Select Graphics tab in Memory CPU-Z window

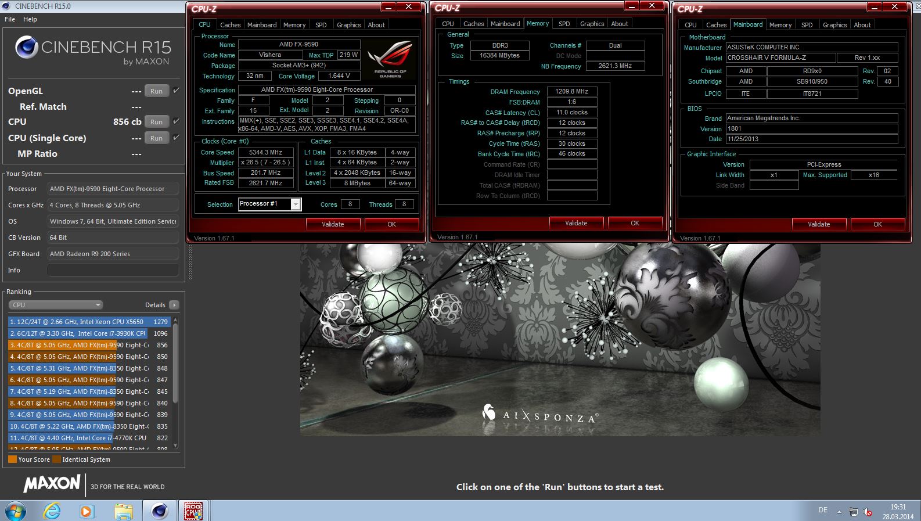click(x=592, y=24)
